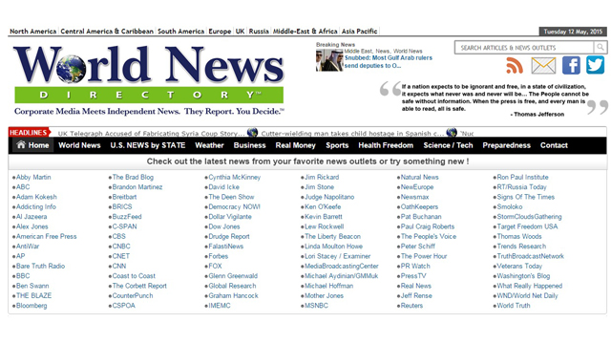Open the Trends Research link
Image resolution: width=611 pixels, height=344 pixels.
click(x=521, y=247)
